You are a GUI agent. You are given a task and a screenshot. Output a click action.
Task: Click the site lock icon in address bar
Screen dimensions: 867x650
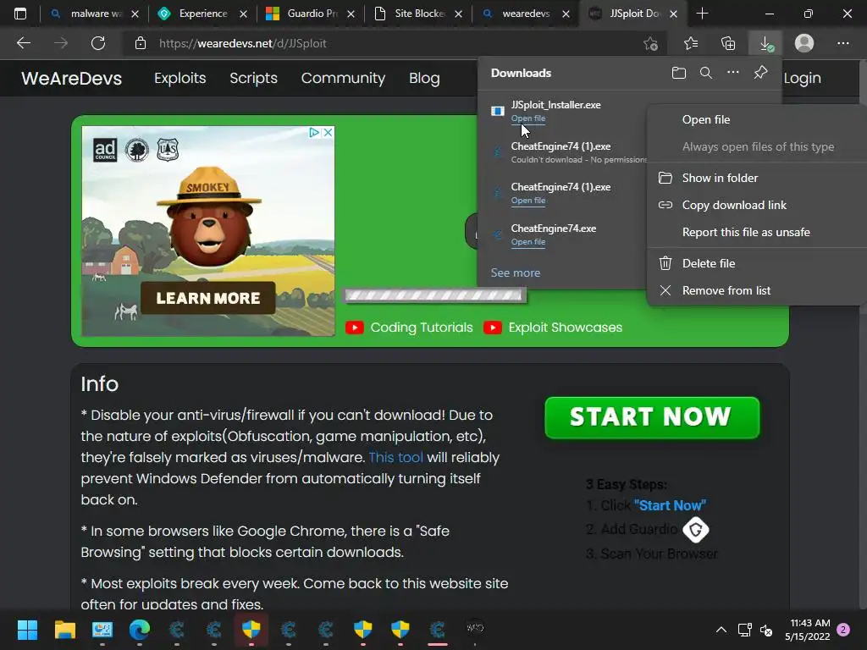(141, 43)
